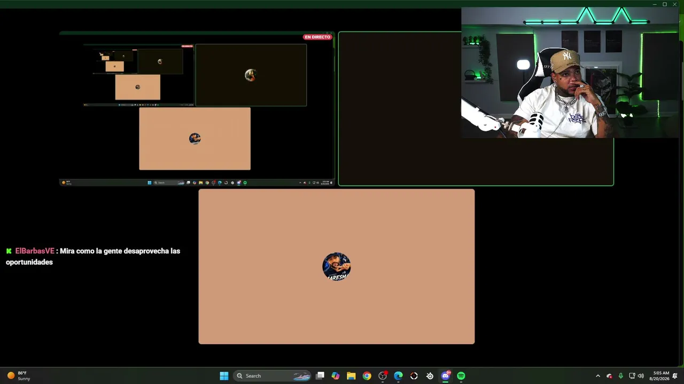
Task: Open the Windows Start menu
Action: click(224, 376)
